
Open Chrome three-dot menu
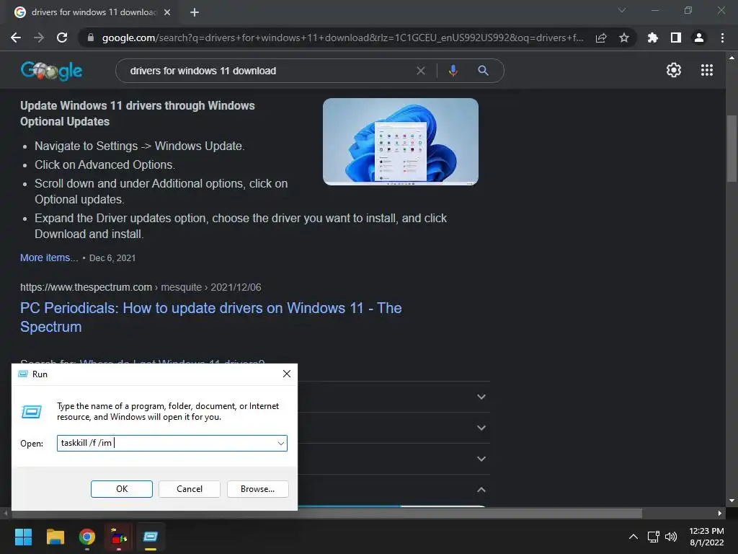tap(722, 38)
